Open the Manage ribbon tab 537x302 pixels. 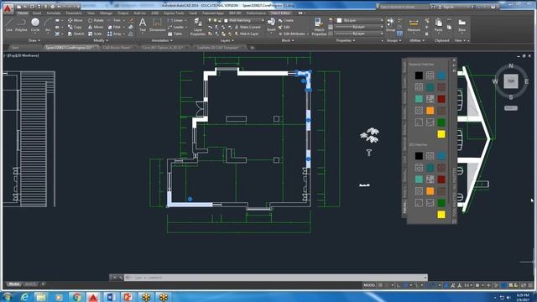click(x=107, y=13)
